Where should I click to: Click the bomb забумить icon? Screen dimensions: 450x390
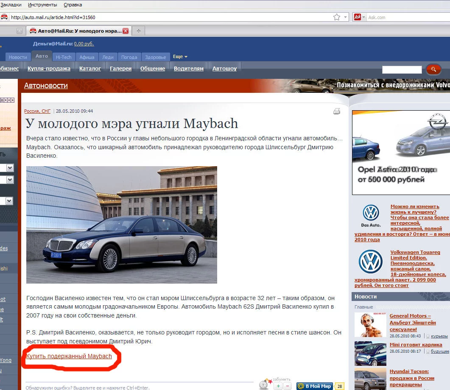(265, 384)
